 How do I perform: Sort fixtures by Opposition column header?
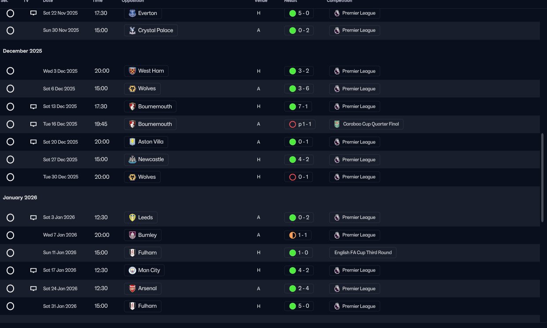pyautogui.click(x=132, y=1)
